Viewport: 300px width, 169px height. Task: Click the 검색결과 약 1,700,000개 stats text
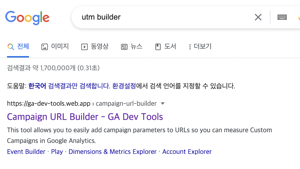point(53,68)
